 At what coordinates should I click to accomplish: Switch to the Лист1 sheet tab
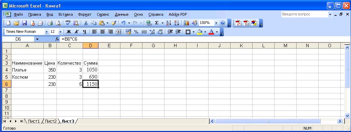tap(34, 121)
